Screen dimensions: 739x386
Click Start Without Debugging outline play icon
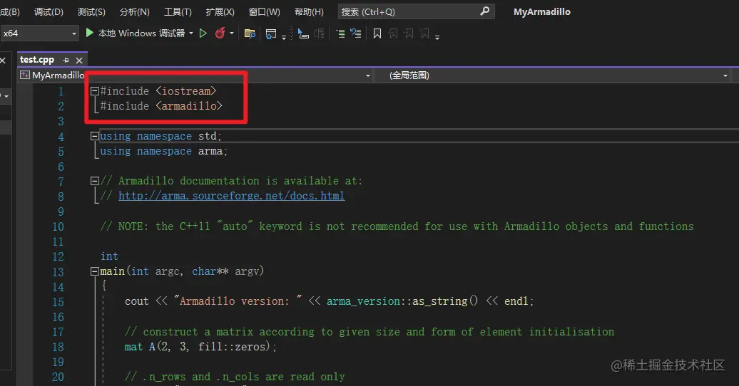pyautogui.click(x=203, y=33)
